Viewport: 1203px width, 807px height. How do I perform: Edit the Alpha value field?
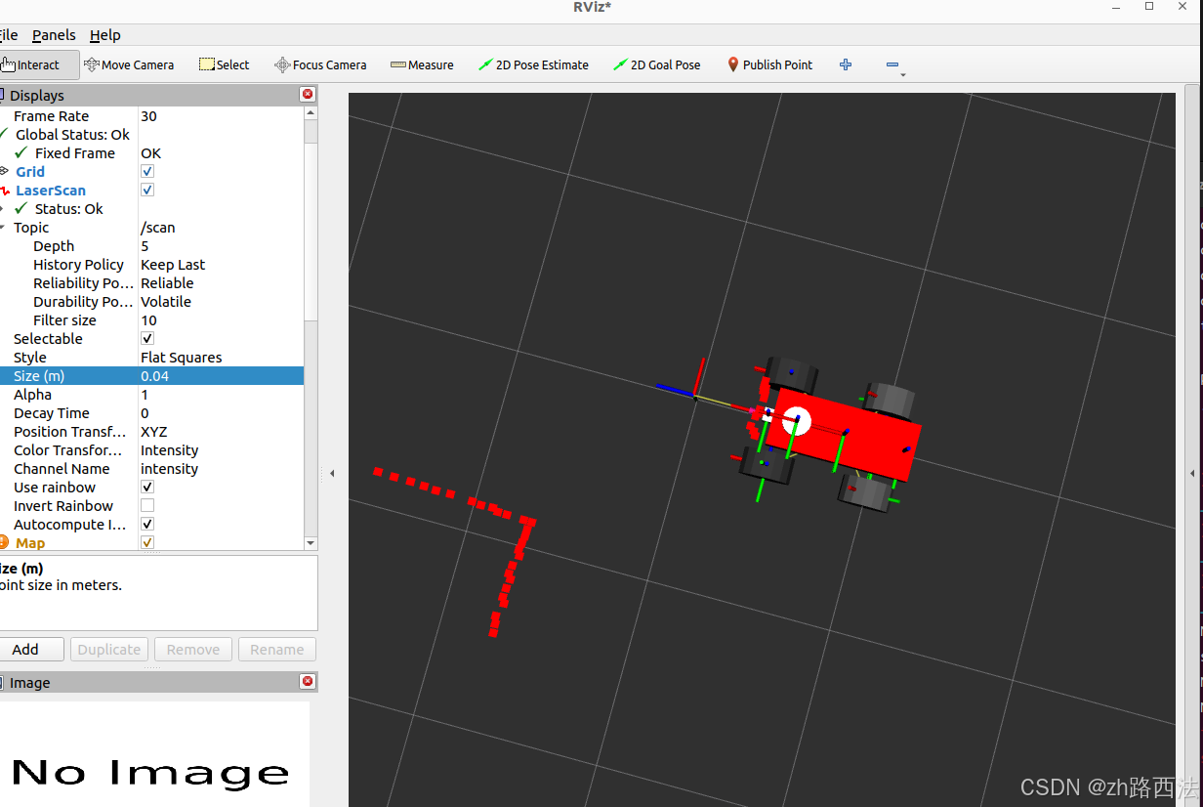(x=221, y=395)
